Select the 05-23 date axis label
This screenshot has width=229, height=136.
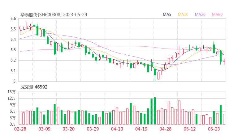click(x=214, y=129)
